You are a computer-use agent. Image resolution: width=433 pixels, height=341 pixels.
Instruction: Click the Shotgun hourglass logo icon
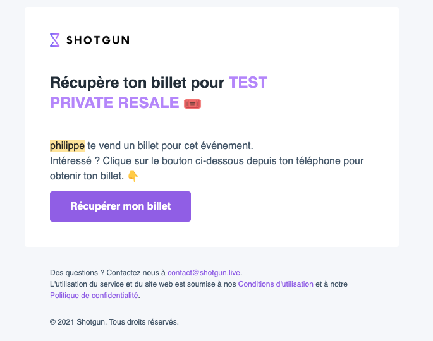tap(54, 40)
